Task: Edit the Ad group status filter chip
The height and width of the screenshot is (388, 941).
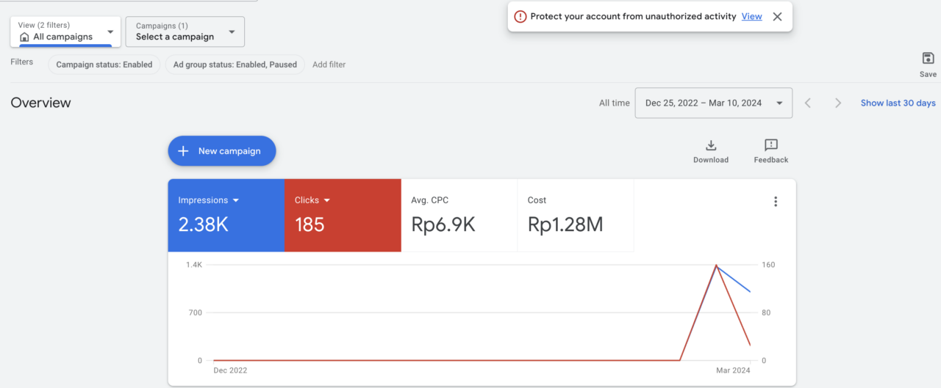Action: tap(235, 65)
